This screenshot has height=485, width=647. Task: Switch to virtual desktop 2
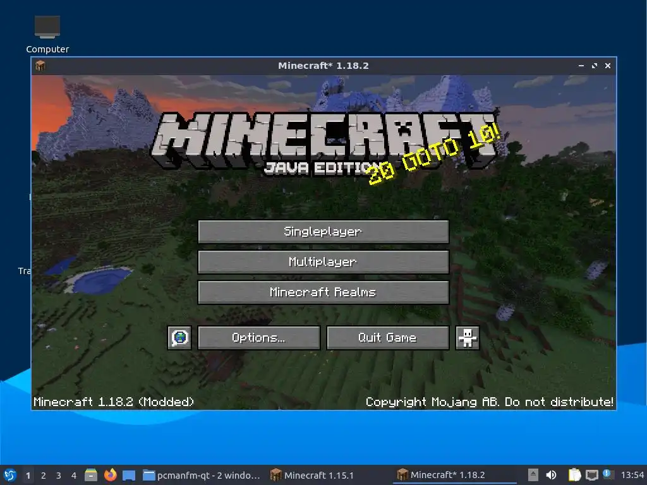(44, 476)
